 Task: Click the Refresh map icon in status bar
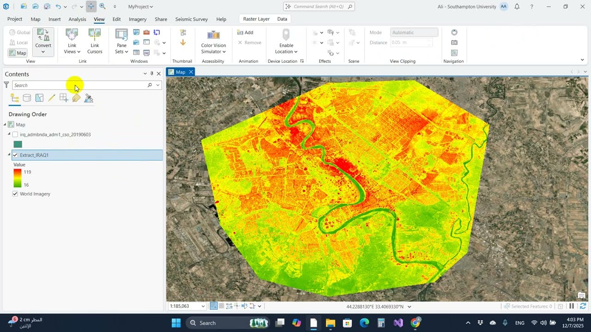(x=583, y=306)
